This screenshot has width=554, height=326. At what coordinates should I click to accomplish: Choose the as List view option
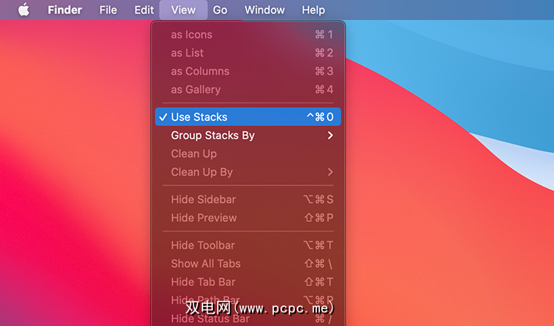click(x=248, y=53)
